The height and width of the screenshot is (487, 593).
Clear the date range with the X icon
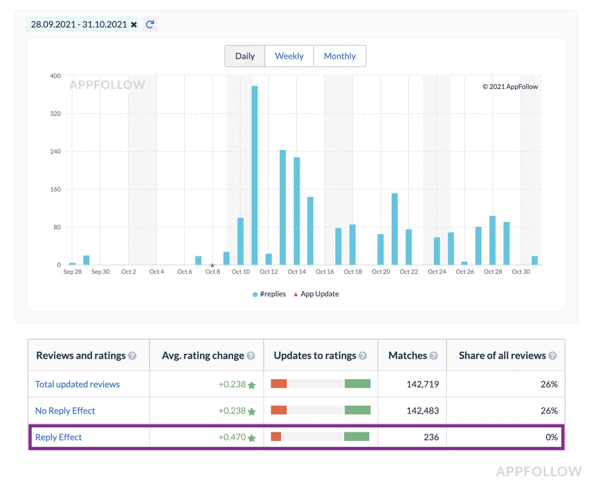coord(134,25)
